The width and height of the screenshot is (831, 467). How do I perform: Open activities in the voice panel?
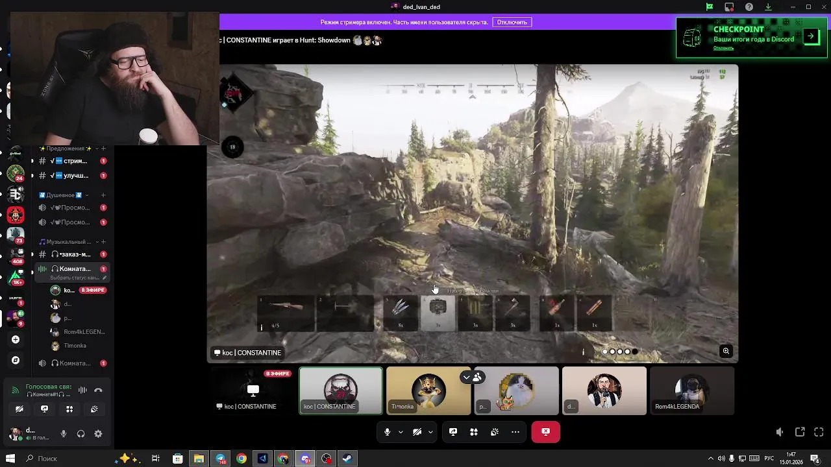[69, 409]
